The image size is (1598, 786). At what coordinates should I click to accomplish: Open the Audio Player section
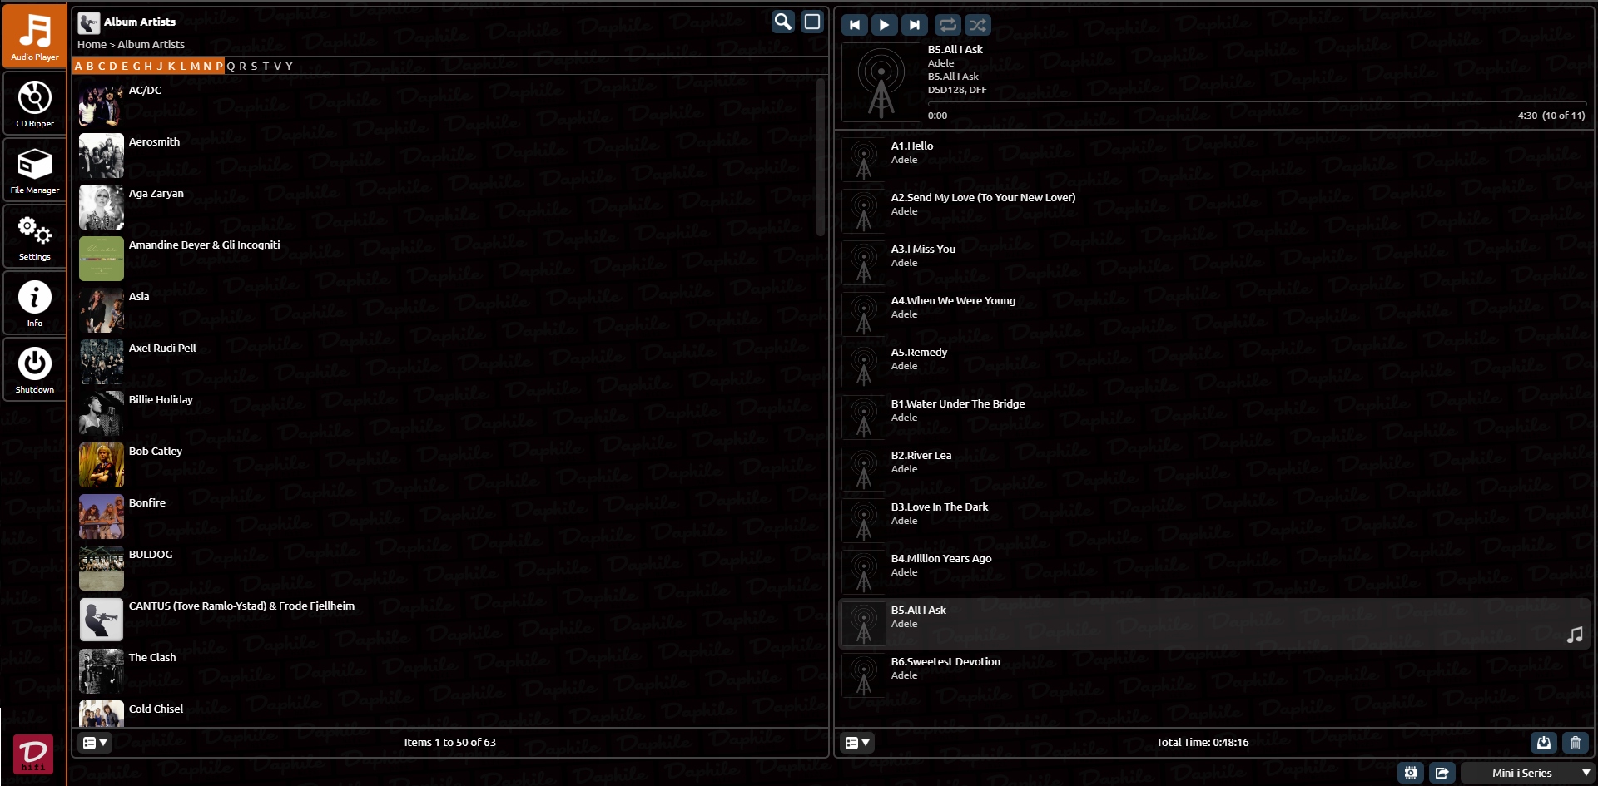[35, 36]
